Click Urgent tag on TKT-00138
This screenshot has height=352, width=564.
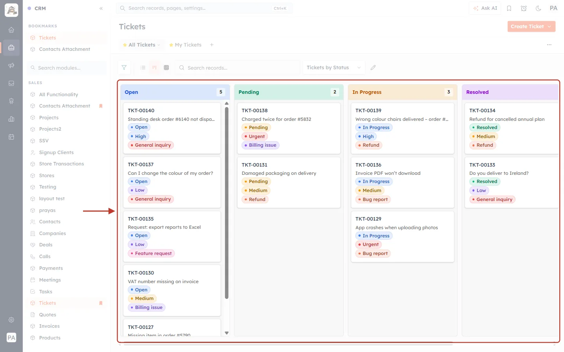click(x=255, y=136)
